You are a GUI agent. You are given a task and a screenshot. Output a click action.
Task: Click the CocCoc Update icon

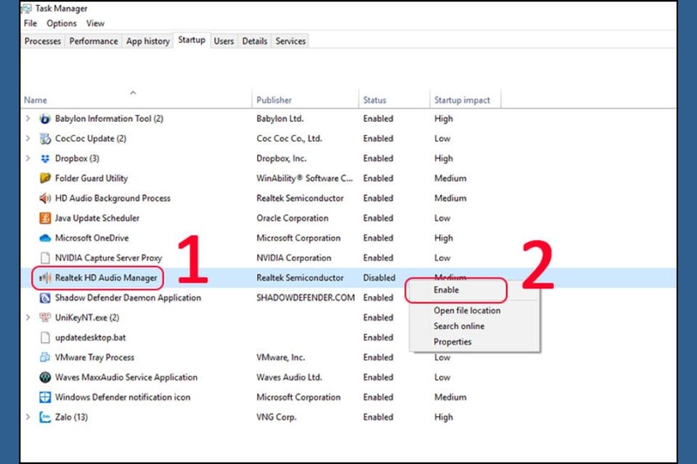(45, 138)
